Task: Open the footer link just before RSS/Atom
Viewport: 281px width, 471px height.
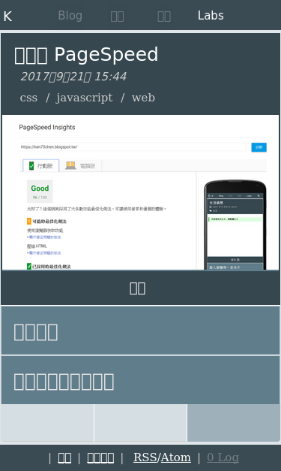Action: tap(100, 457)
